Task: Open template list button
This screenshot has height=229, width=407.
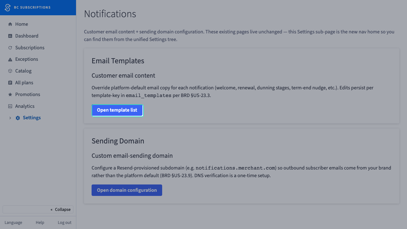Action: pyautogui.click(x=117, y=110)
